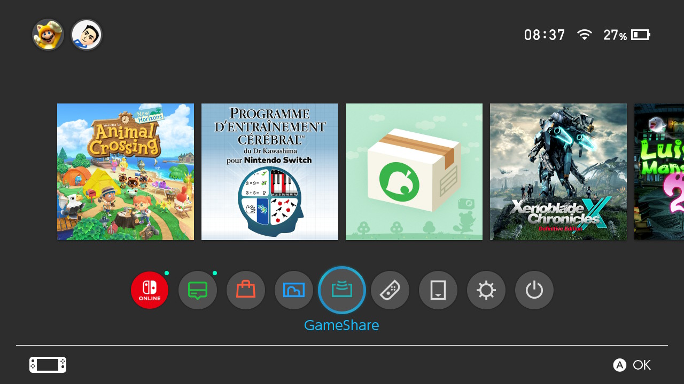Open System Settings gear icon
684x384 pixels.
pyautogui.click(x=486, y=290)
